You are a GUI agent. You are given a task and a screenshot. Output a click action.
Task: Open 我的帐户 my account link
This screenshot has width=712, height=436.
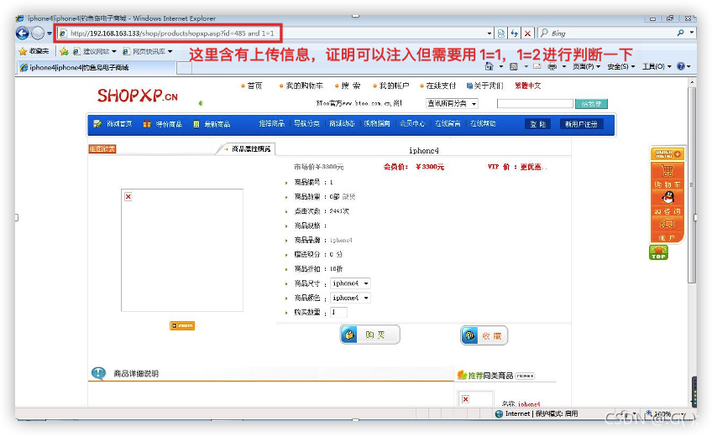coord(394,86)
